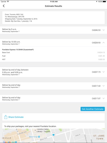
Task: Collapse the Deliver by 10:30 a.m. details
Action: pyautogui.click(x=103, y=43)
